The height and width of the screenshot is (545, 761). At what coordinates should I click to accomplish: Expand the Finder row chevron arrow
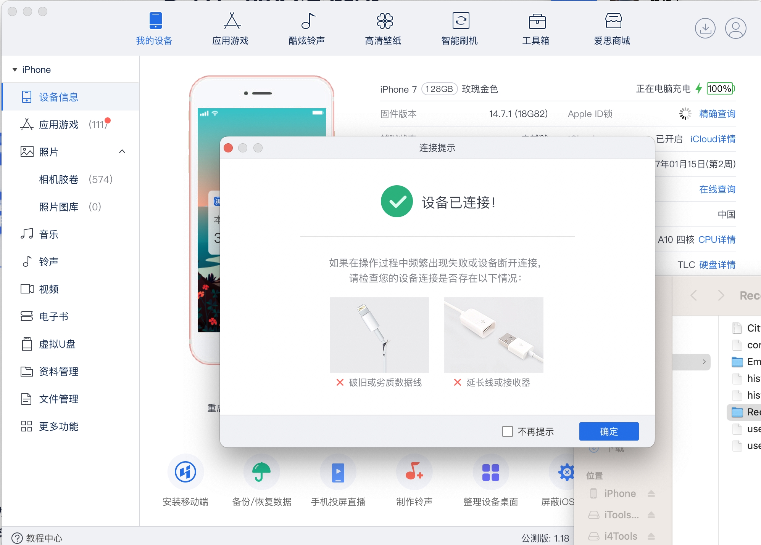pyautogui.click(x=704, y=362)
